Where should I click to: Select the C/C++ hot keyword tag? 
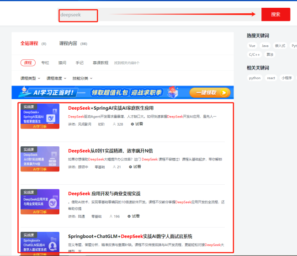coord(255,54)
